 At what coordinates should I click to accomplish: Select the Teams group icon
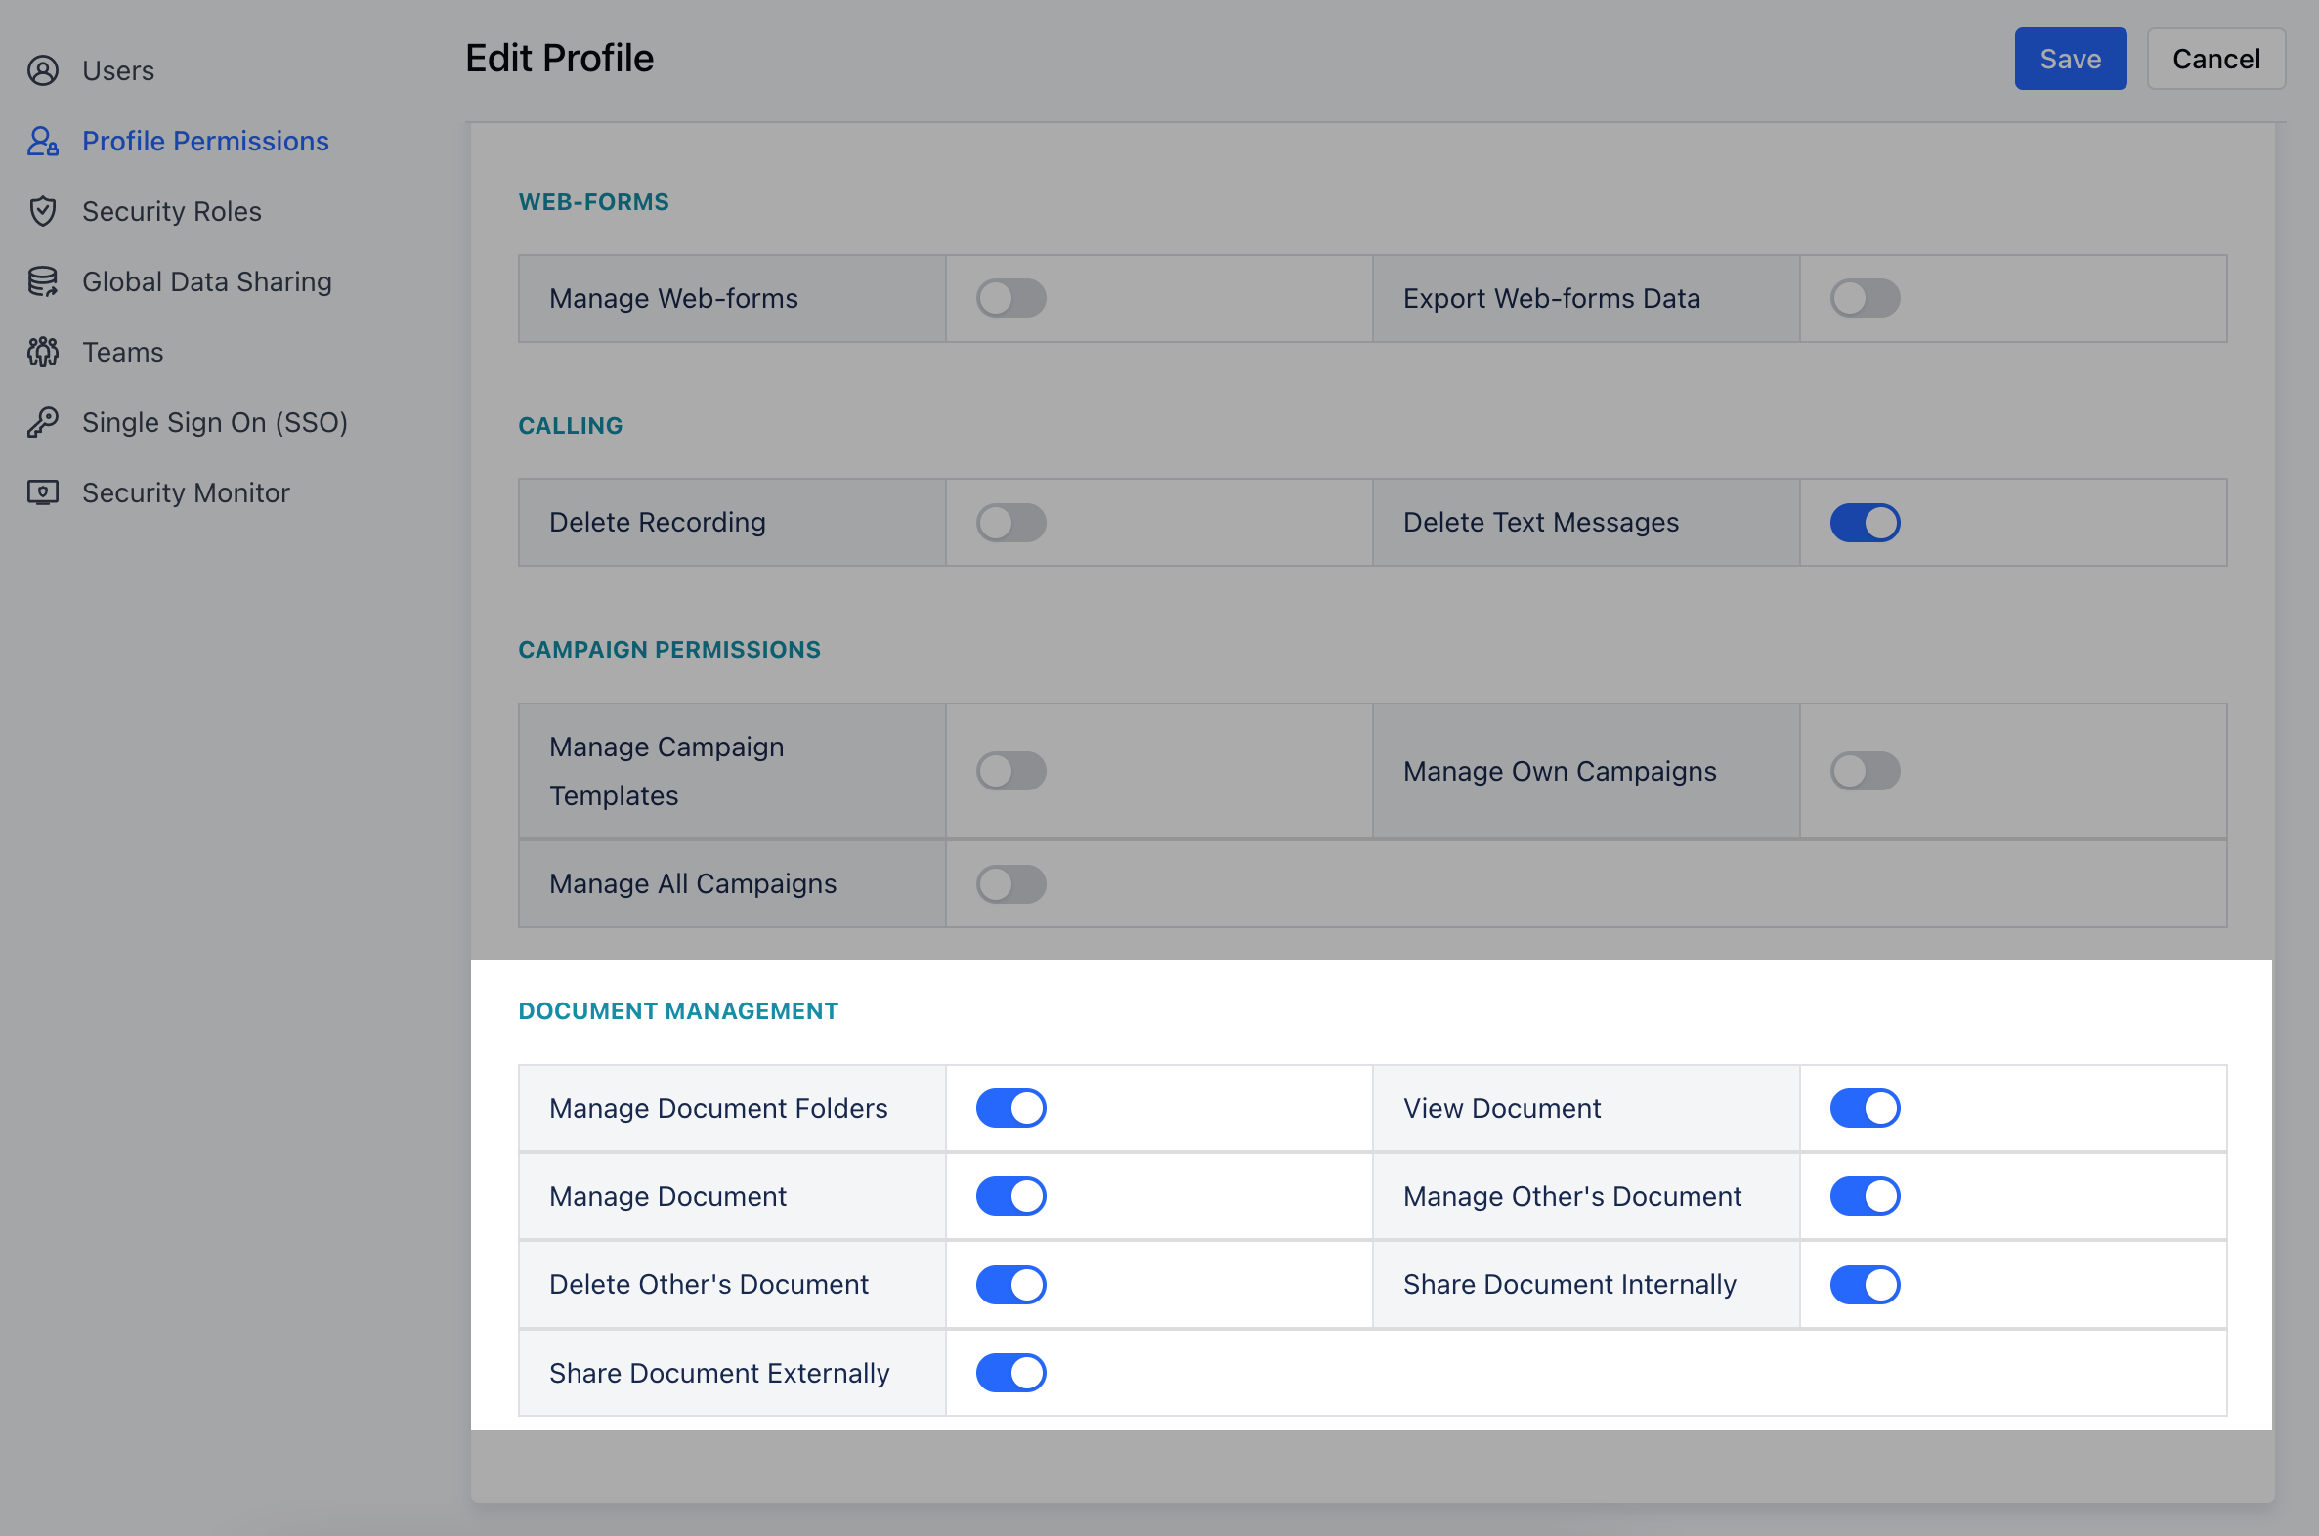coord(43,352)
